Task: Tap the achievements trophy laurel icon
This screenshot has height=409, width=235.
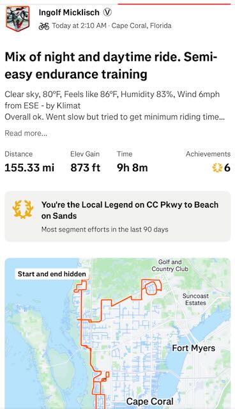Action: click(217, 167)
